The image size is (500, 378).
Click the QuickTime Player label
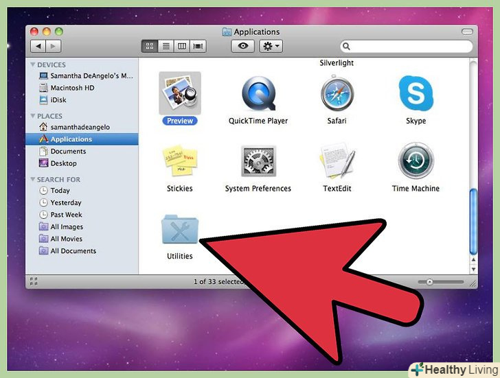tap(258, 121)
